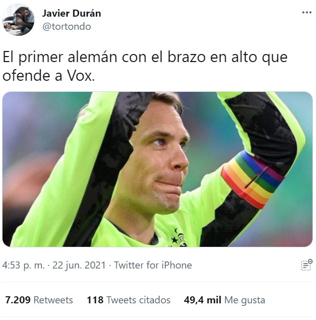This screenshot has height=320, width=316.
Task: Click the 22 jun. 2021 date
Action: point(79,265)
